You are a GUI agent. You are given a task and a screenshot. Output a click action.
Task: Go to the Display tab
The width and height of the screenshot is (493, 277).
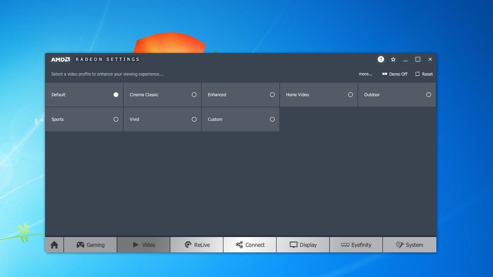303,245
